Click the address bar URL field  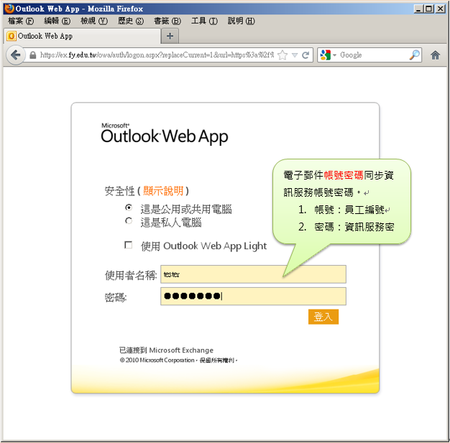157,55
